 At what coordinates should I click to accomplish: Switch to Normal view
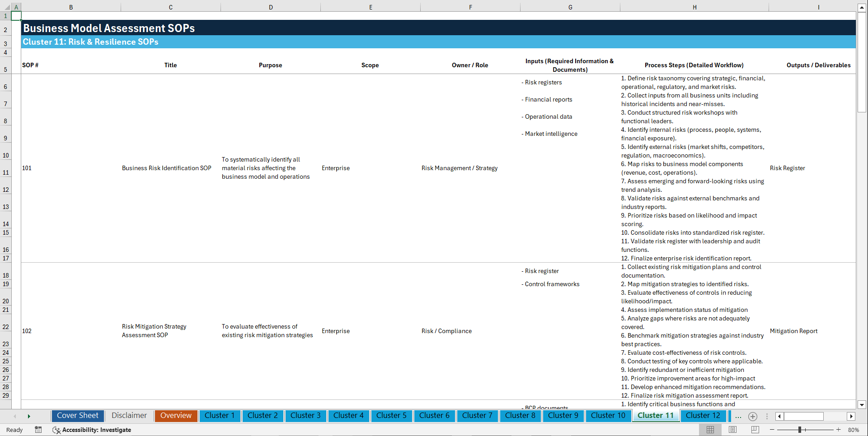pos(710,430)
